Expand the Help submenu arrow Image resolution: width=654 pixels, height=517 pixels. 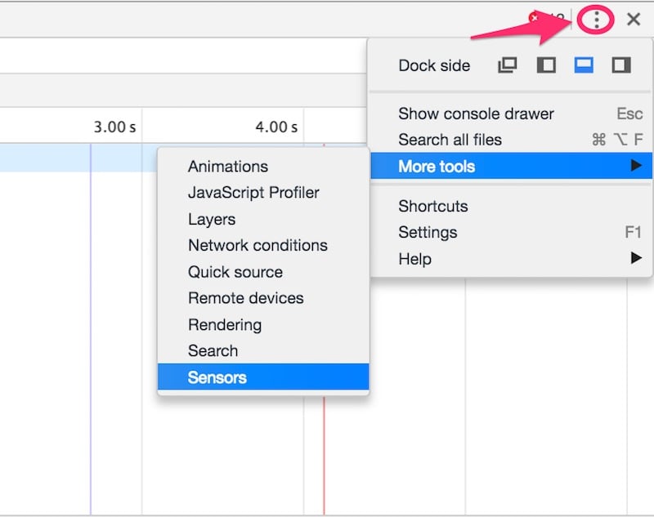pyautogui.click(x=636, y=258)
